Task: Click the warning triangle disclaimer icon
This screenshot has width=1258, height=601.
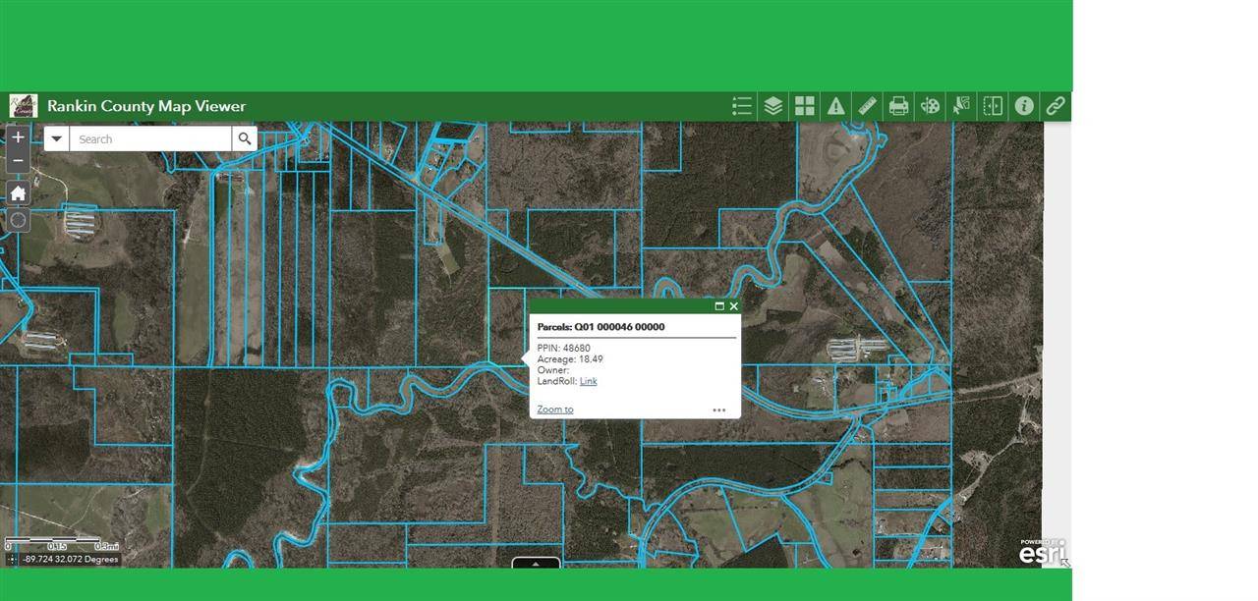Action: (x=836, y=106)
